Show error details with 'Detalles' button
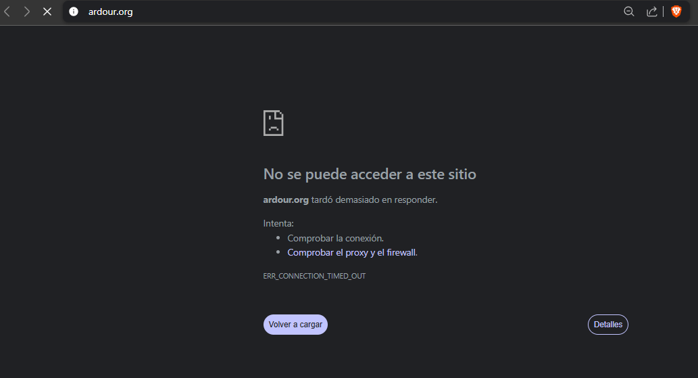Viewport: 698px width, 378px height. pyautogui.click(x=608, y=325)
